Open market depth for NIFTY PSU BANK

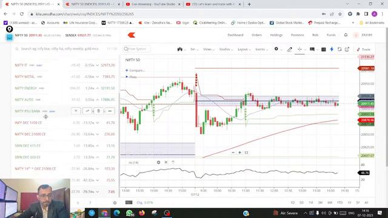coord(76,111)
